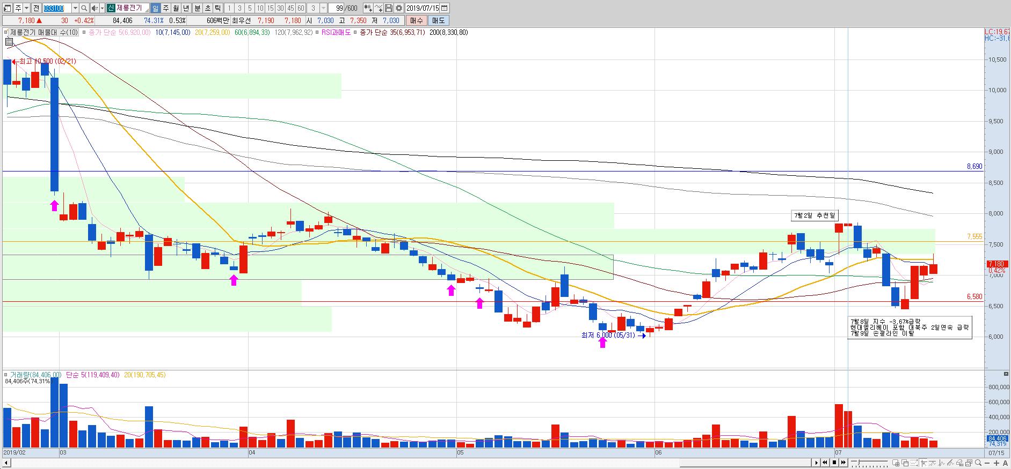Image resolution: width=1011 pixels, height=469 pixels.
Task: Open the stock search magnifier icon
Action: pos(84,8)
